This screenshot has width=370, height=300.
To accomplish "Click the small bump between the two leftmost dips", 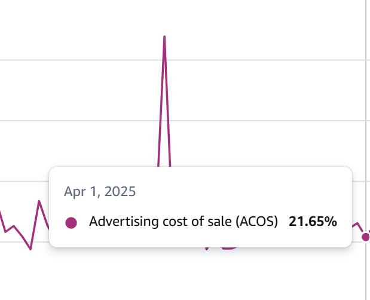I will (x=14, y=226).
